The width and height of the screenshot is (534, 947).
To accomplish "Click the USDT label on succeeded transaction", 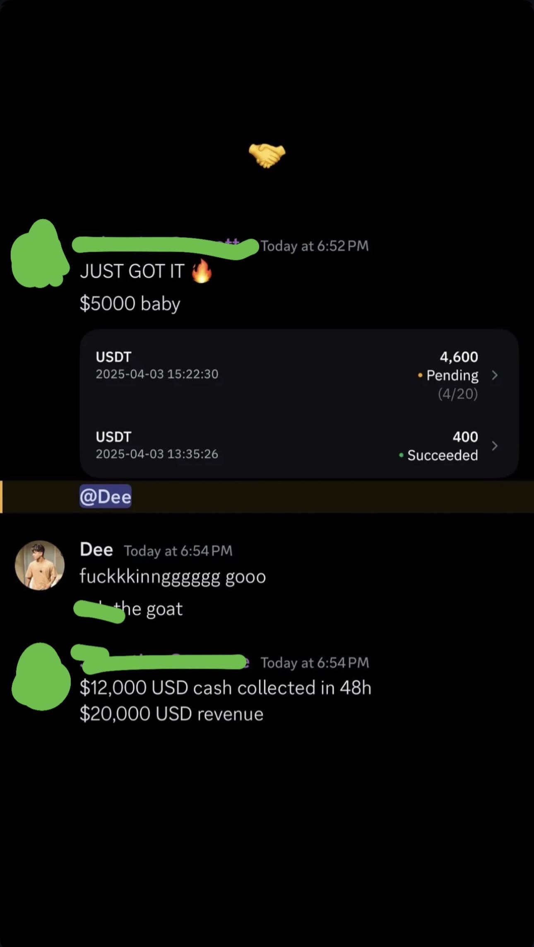I will click(x=113, y=437).
